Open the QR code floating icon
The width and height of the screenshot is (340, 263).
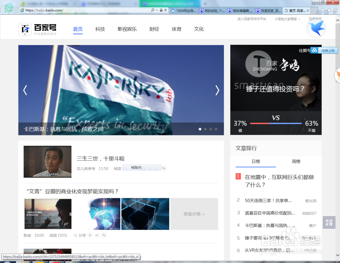click(329, 222)
